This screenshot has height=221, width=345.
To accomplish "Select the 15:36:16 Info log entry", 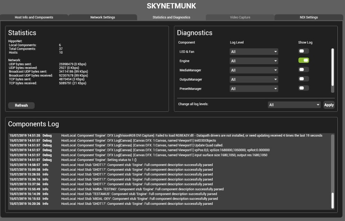I will 169,179.
